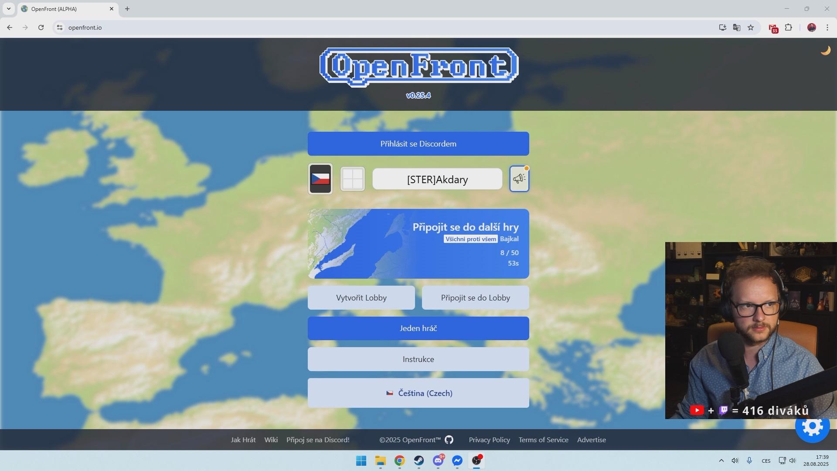Open the Wiki footer link
The image size is (837, 471).
[271, 440]
